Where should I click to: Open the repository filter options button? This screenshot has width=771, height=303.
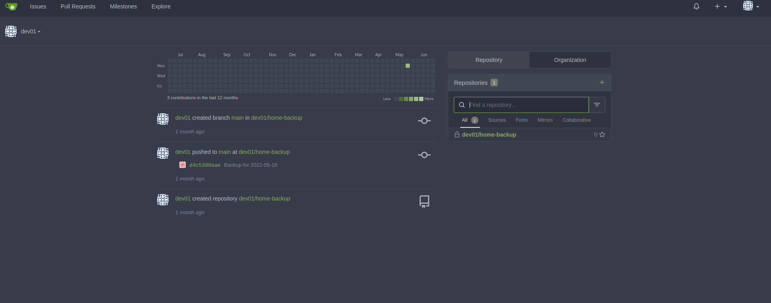click(x=597, y=105)
